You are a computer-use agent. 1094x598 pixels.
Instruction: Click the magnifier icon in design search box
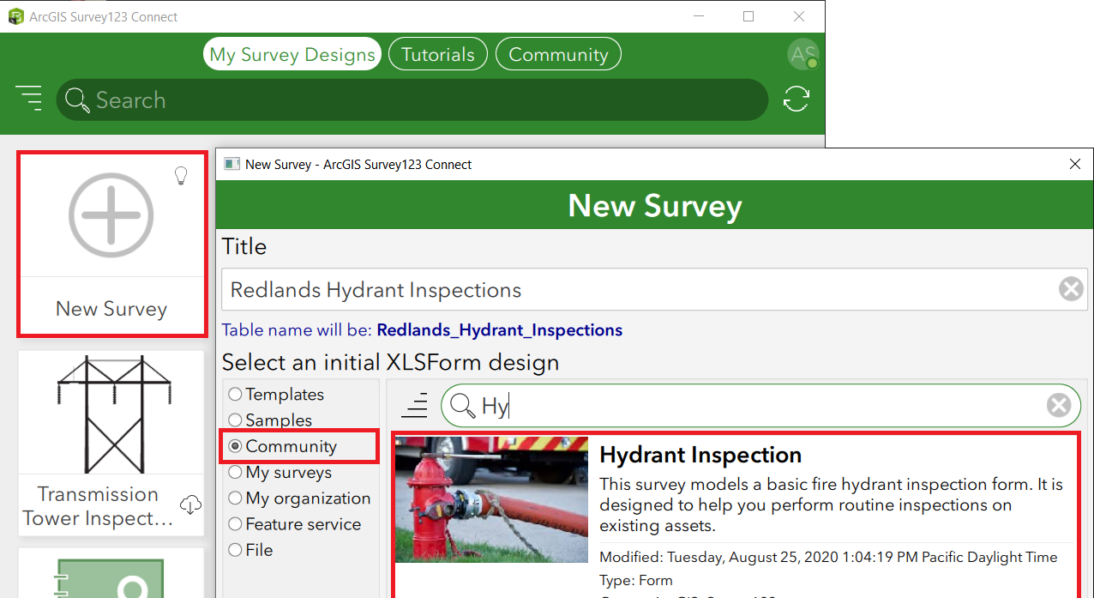tap(463, 405)
